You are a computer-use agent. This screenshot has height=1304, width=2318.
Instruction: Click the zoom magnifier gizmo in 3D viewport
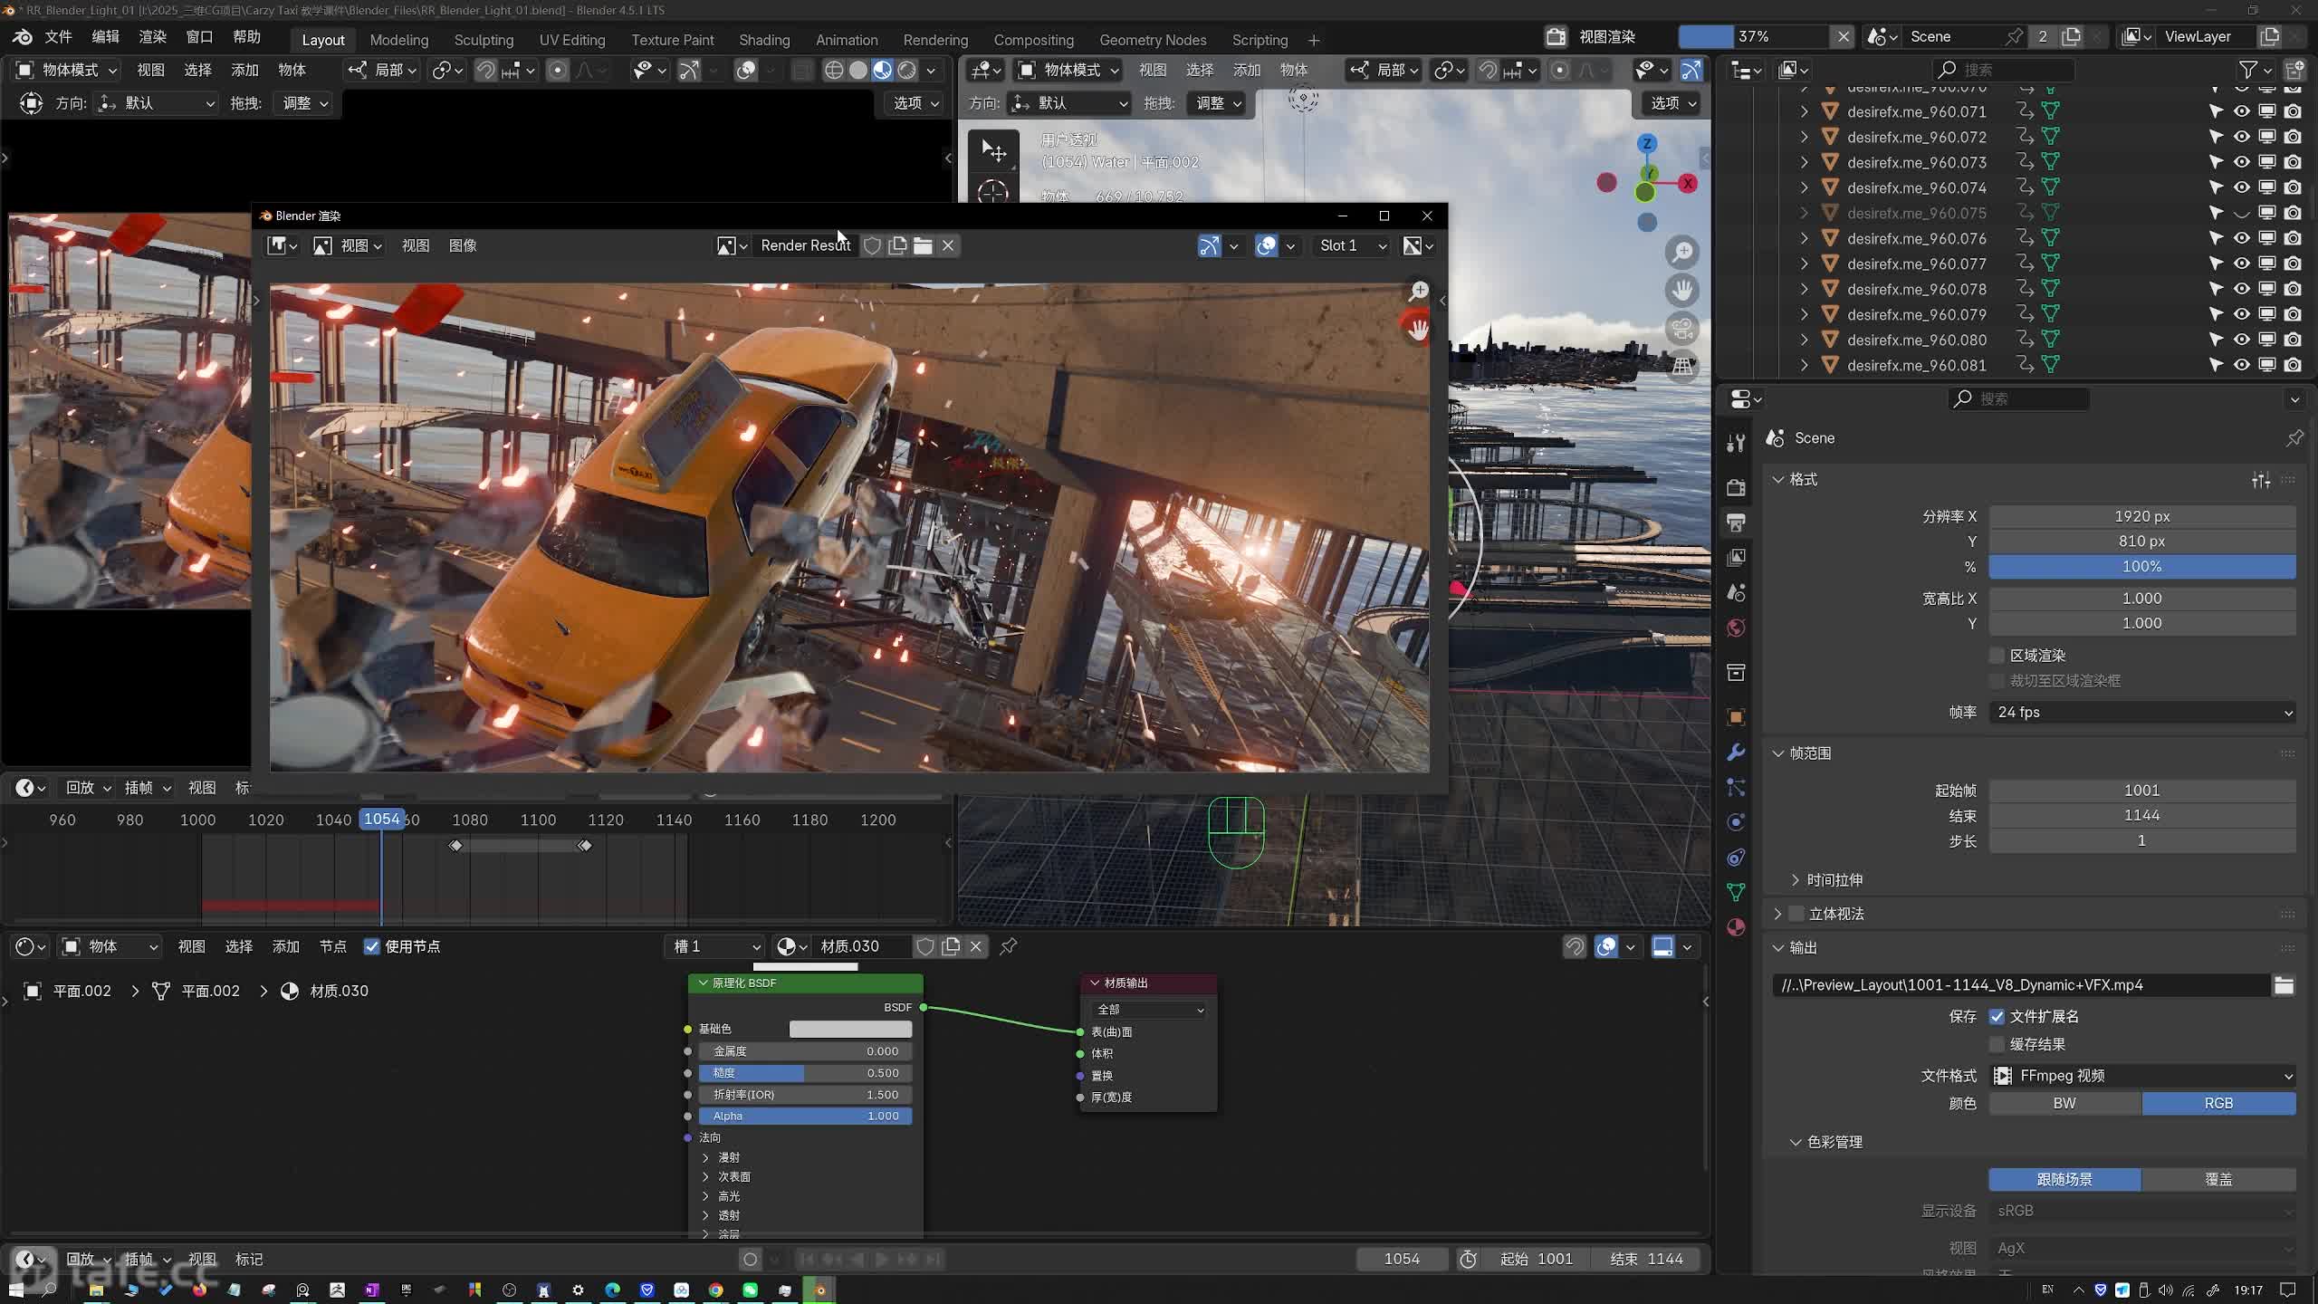[x=1682, y=252]
